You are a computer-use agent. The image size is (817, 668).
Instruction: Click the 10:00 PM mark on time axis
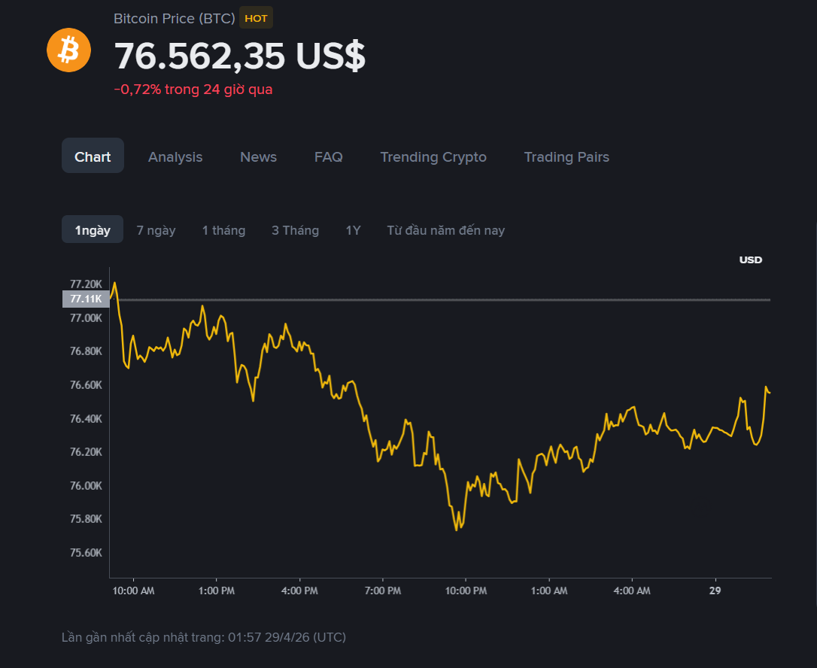coord(466,591)
